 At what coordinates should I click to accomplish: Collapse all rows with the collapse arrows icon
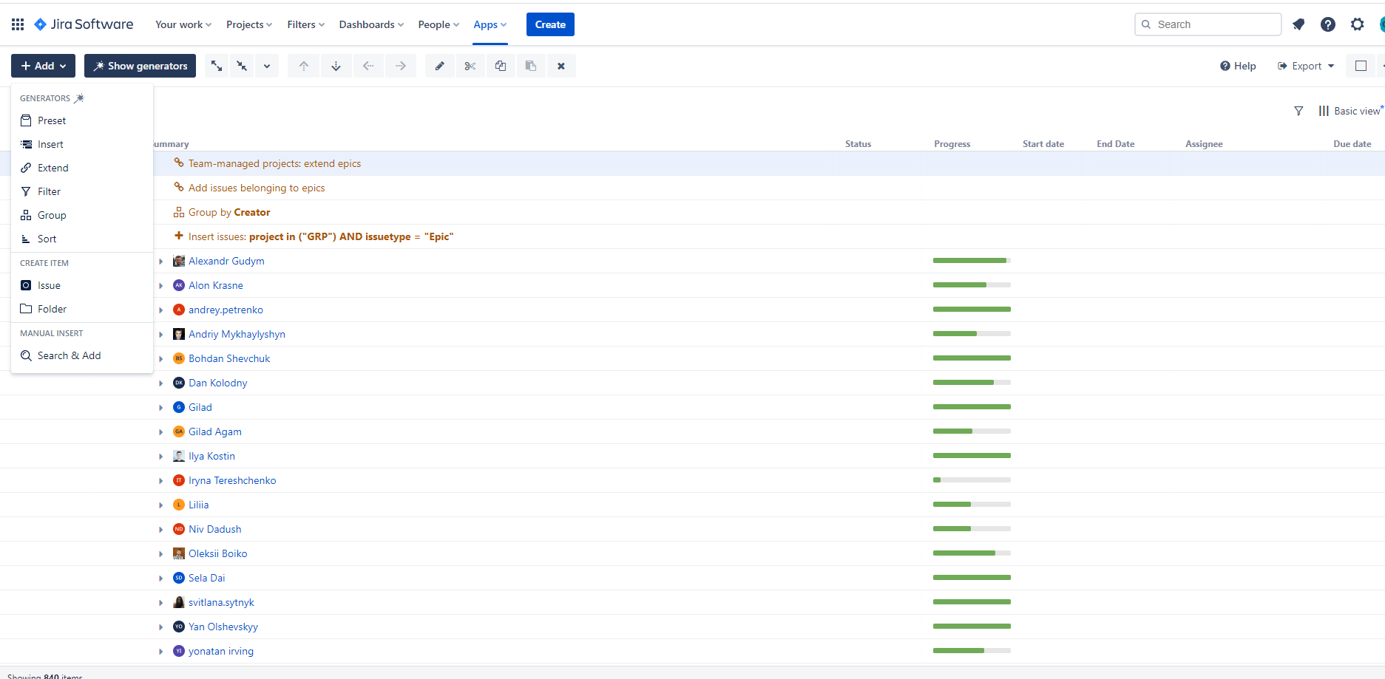click(x=242, y=66)
